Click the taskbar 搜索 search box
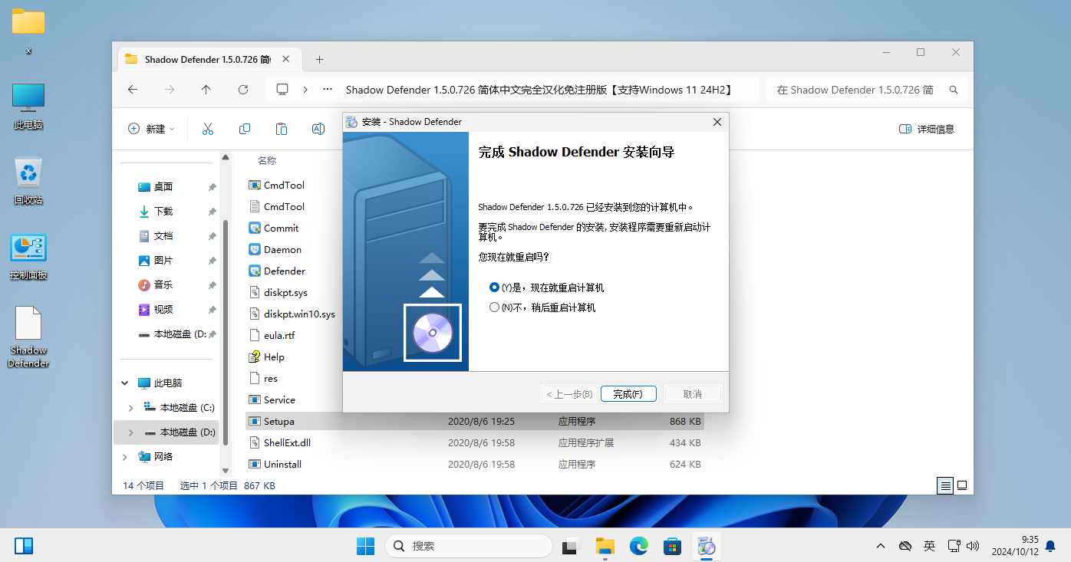Viewport: 1071px width, 562px height. pos(469,546)
